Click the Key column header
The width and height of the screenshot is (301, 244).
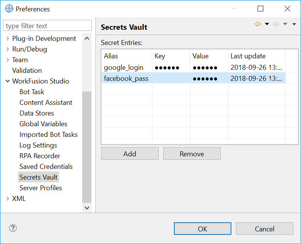(171, 56)
